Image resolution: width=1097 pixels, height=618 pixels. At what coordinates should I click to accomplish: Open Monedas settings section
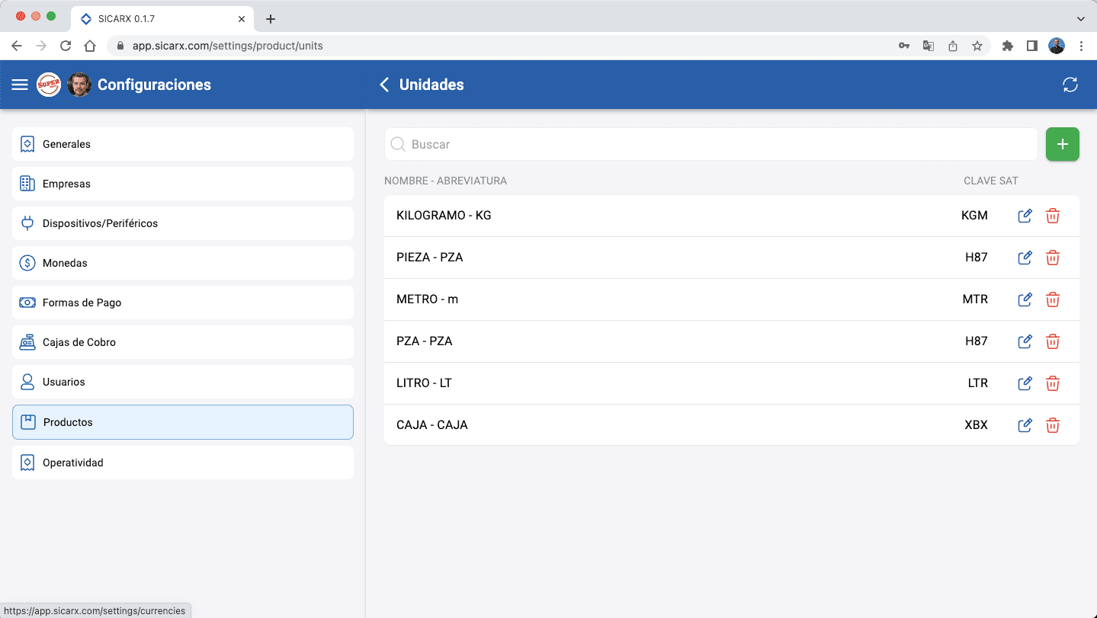pos(183,263)
